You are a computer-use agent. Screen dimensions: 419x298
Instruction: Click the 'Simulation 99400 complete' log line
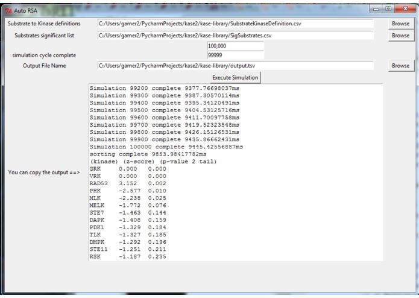(165, 103)
